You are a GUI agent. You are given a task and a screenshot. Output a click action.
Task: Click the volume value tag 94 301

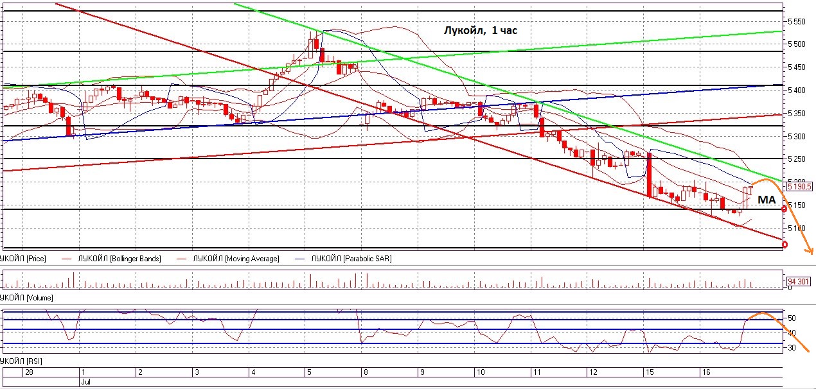[799, 281]
